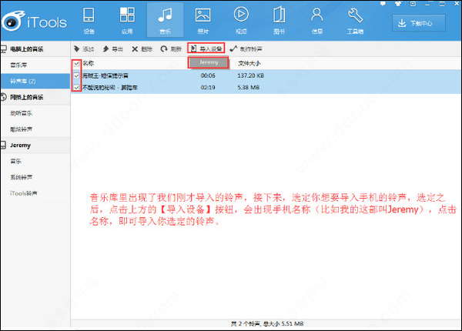Image resolution: width=462 pixels, height=331 pixels.
Task: Click the 删除 (Delete) toolbar button
Action: 142,49
